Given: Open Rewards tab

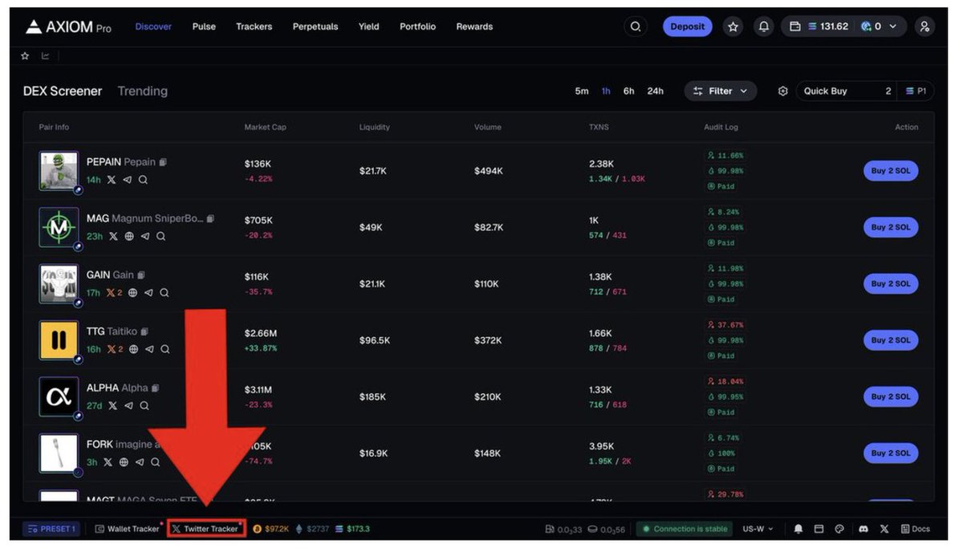Looking at the screenshot, I should pos(474,26).
